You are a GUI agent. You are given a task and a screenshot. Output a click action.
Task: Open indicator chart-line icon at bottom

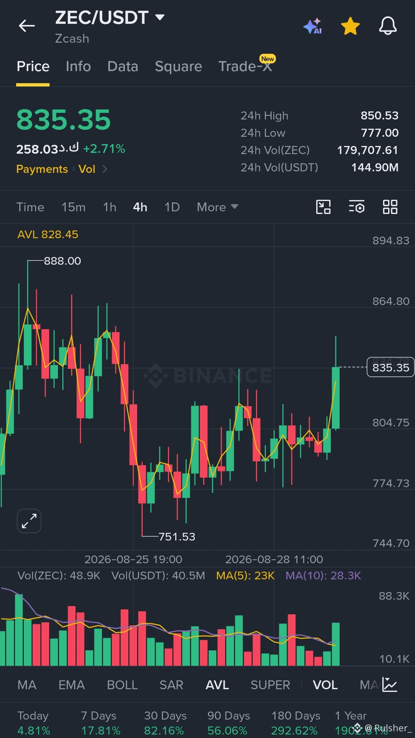click(x=390, y=685)
